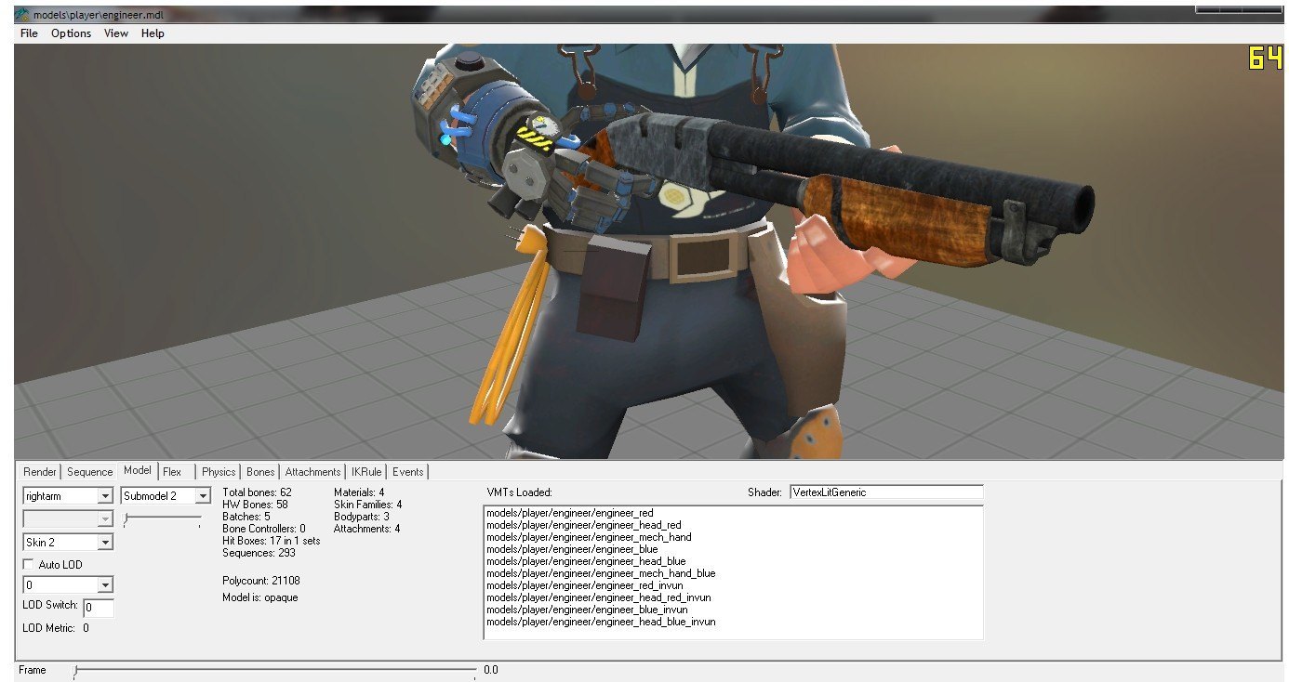1289x682 pixels.
Task: Open the Skin 2 dropdown
Action: (x=105, y=543)
